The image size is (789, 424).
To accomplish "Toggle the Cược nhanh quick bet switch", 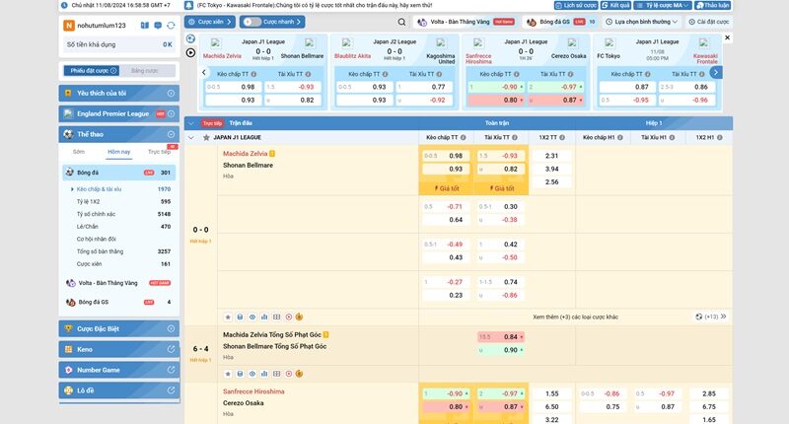I will [255, 21].
